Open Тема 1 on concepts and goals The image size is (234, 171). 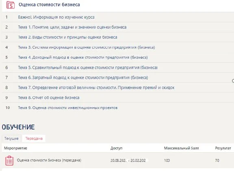click(x=72, y=27)
